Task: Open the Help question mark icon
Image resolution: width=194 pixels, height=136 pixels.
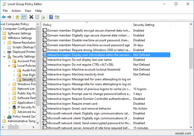Action: coord(51,17)
